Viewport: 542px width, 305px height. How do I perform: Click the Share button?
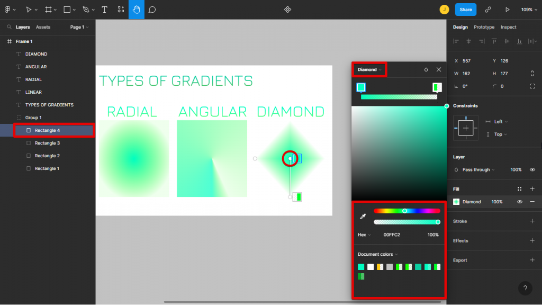pos(465,9)
